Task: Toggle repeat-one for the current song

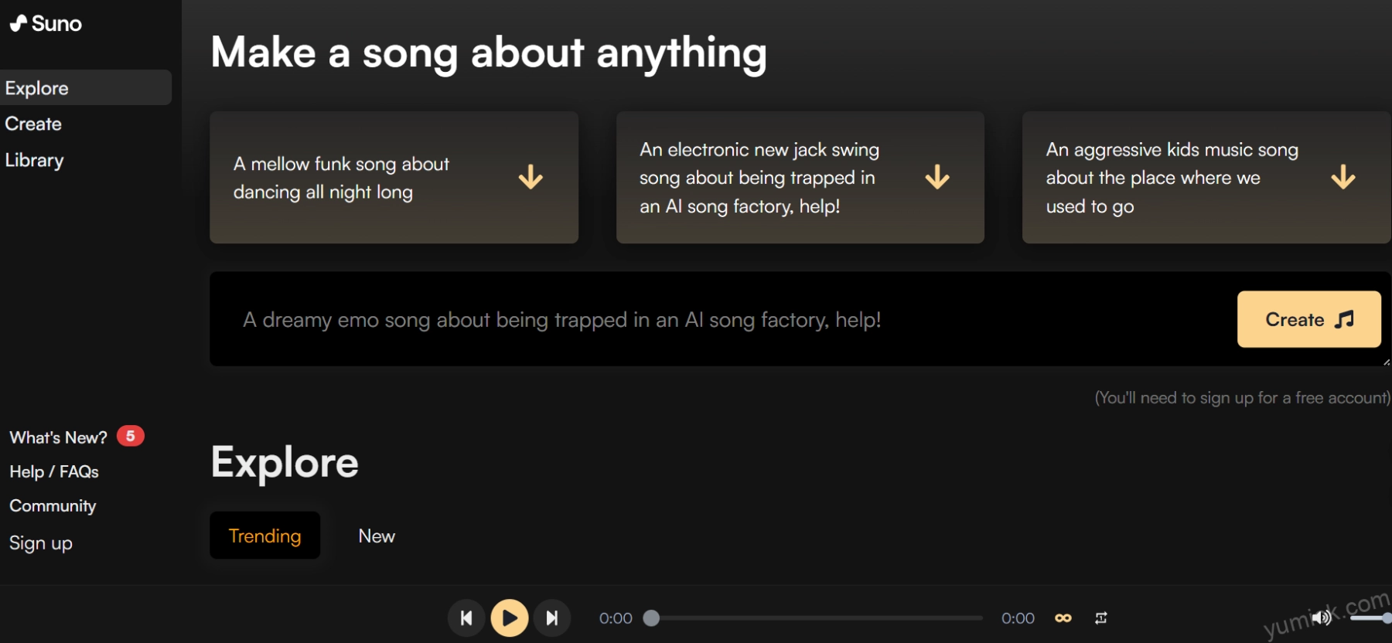Action: coord(1101,618)
